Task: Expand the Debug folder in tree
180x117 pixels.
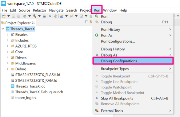Action: 8,69
